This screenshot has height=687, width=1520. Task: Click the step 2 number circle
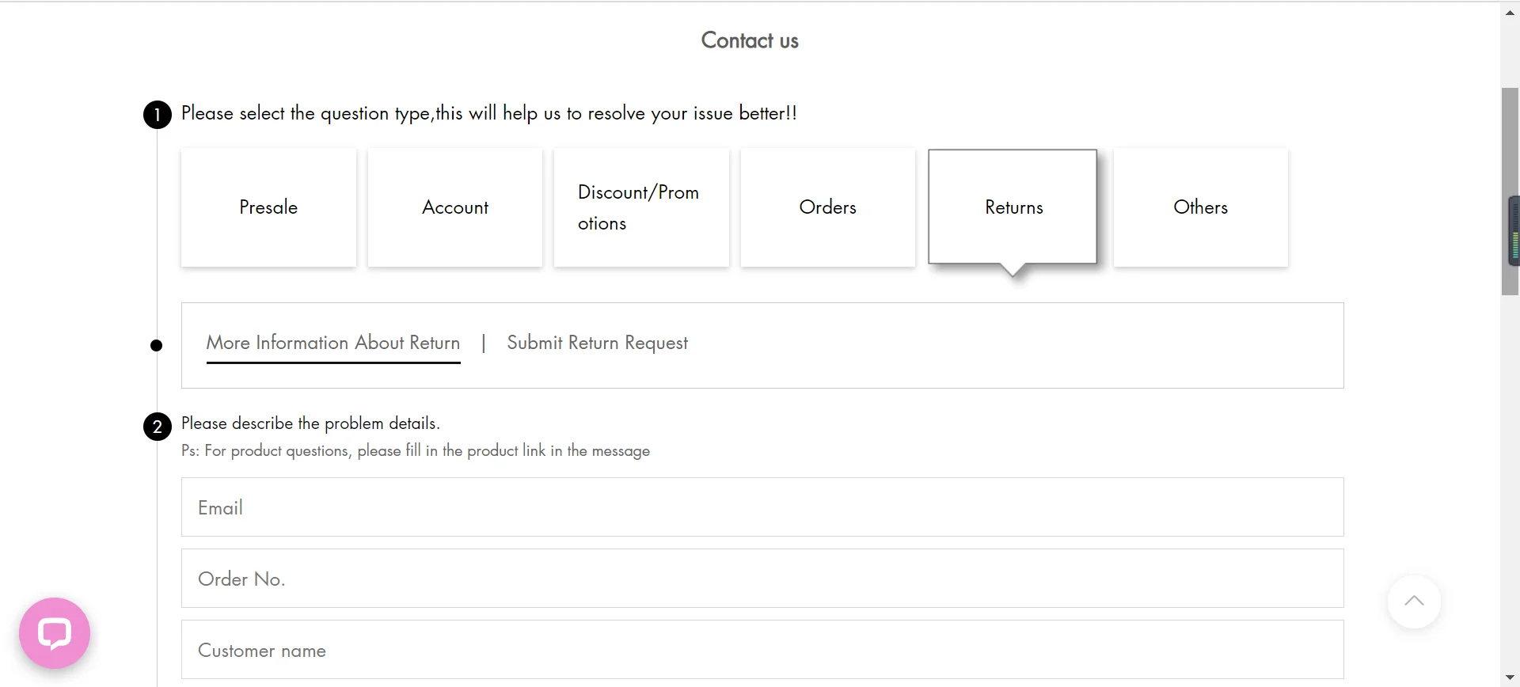[157, 427]
